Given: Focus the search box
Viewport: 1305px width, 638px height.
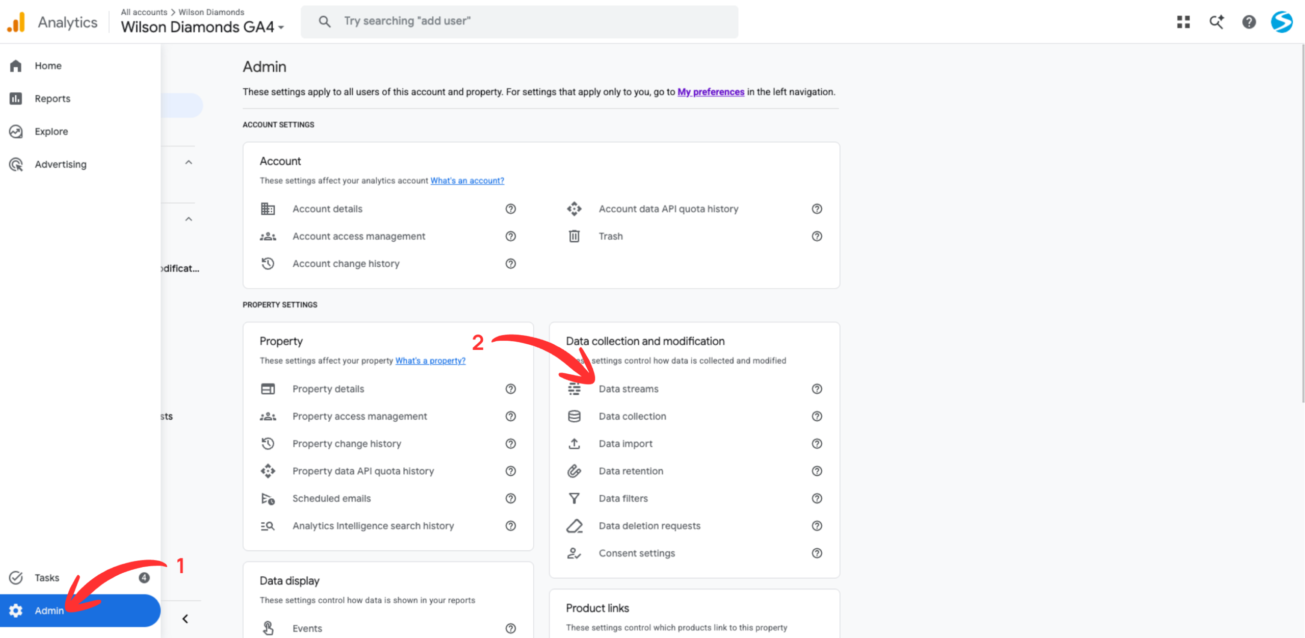Looking at the screenshot, I should pos(519,21).
